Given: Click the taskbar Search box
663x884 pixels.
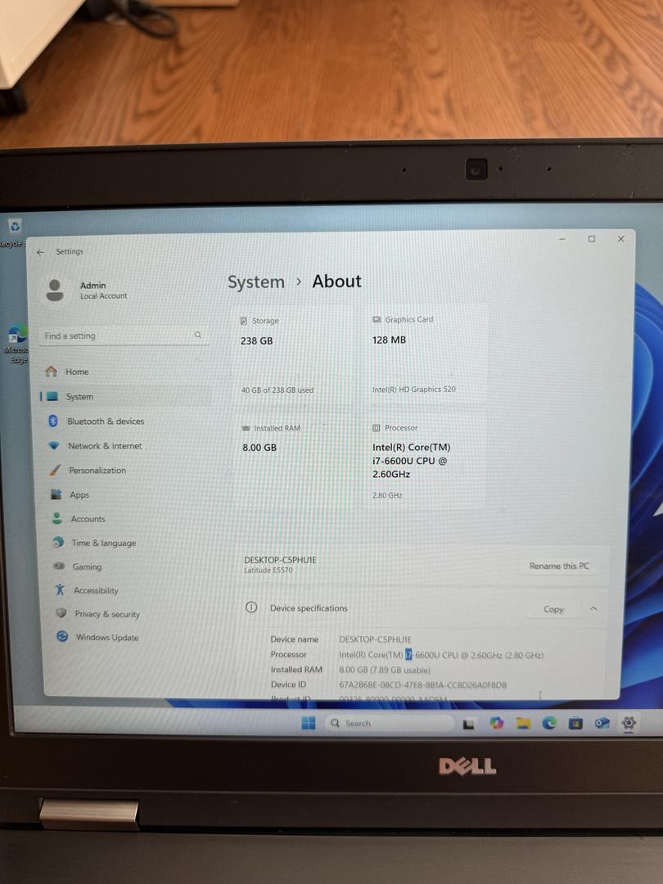Looking at the screenshot, I should [389, 723].
